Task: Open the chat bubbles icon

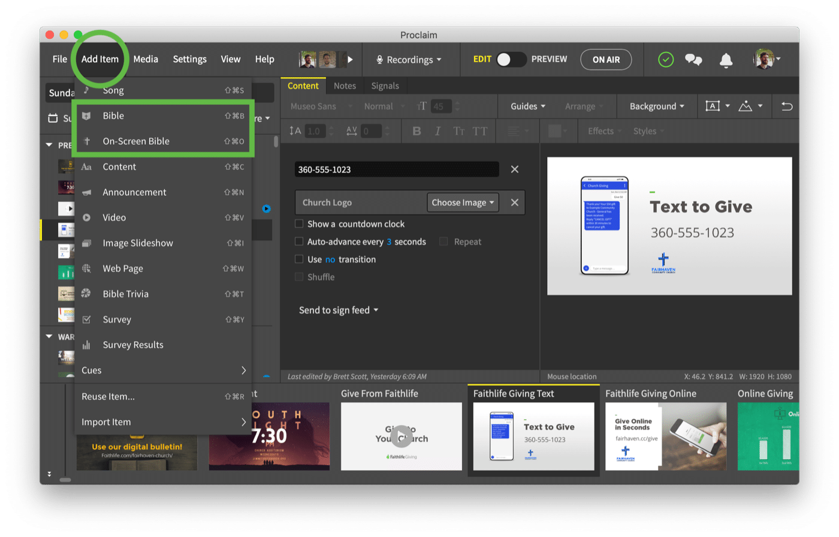Action: click(x=693, y=59)
